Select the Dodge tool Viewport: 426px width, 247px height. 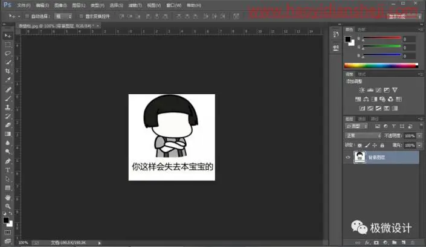pos(8,152)
